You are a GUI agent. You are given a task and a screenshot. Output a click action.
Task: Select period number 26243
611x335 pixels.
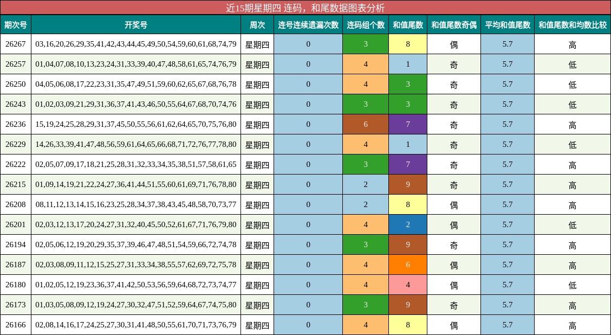(x=16, y=104)
